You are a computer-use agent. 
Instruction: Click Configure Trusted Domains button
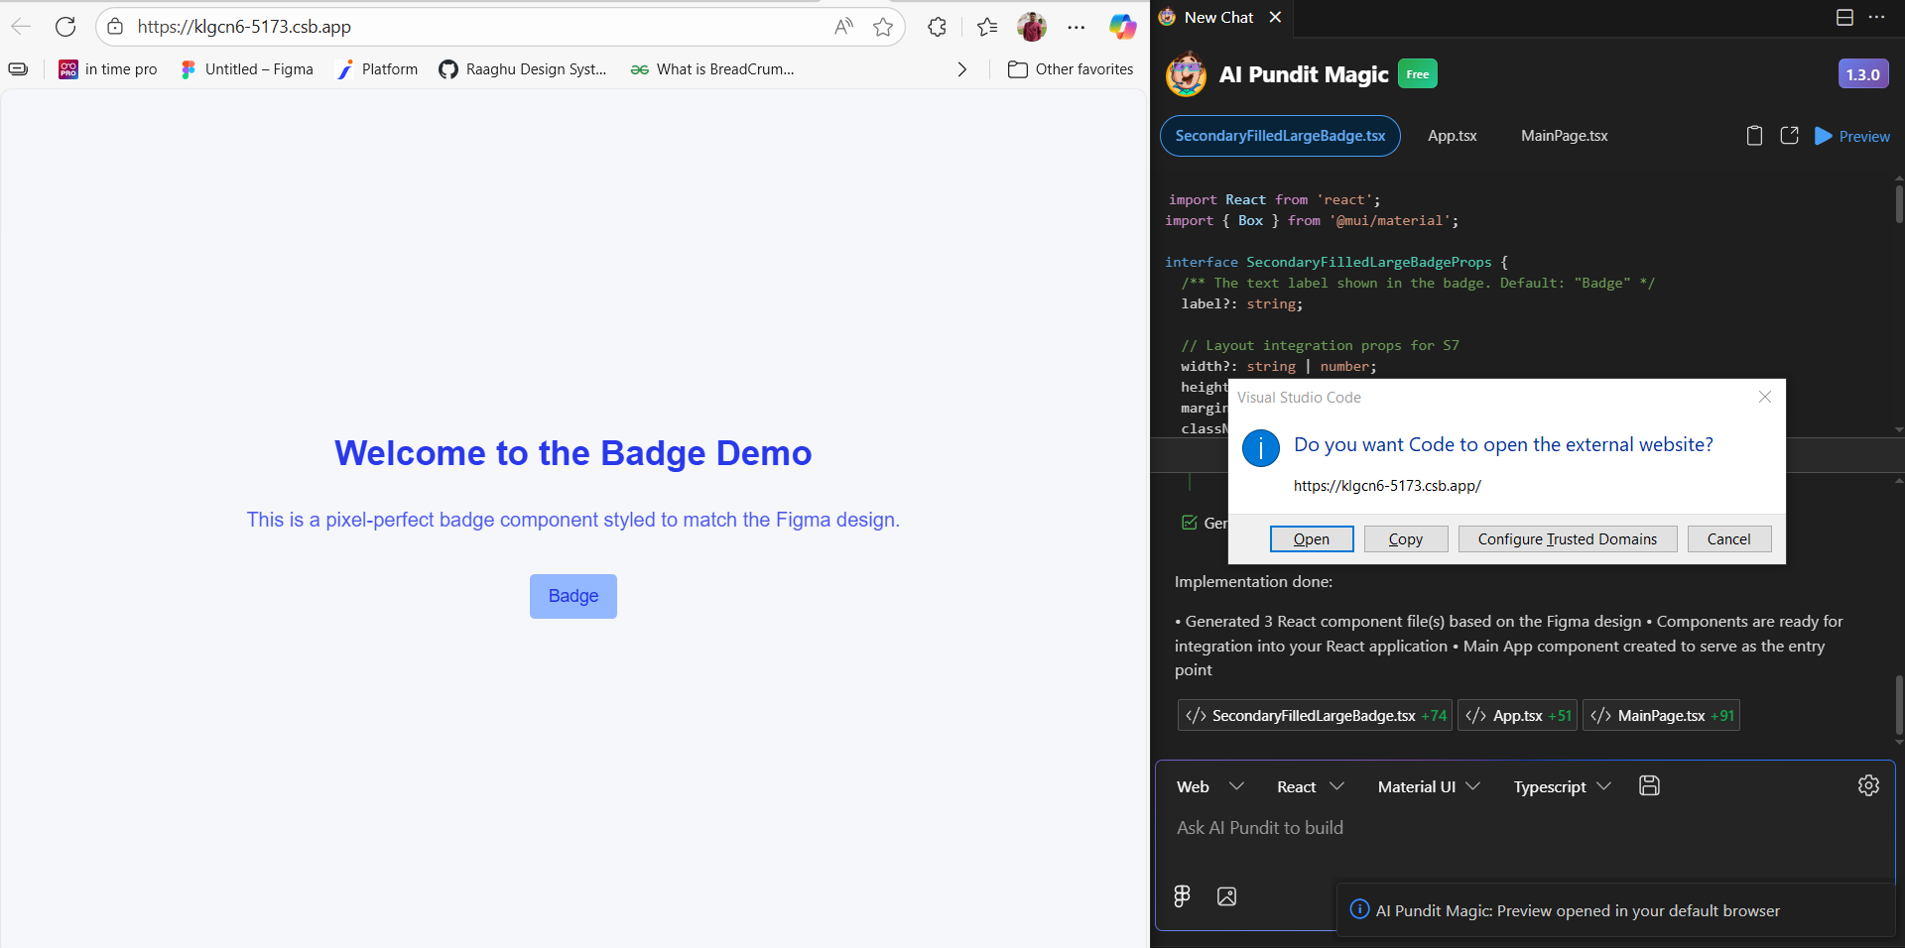click(1567, 539)
